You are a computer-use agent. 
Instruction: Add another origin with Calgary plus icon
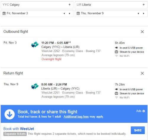[70, 4]
